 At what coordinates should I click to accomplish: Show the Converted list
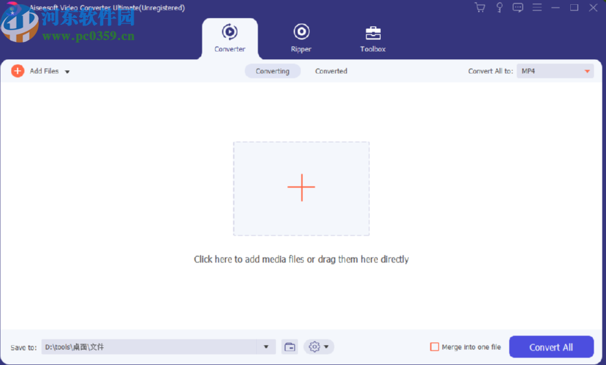click(x=331, y=71)
